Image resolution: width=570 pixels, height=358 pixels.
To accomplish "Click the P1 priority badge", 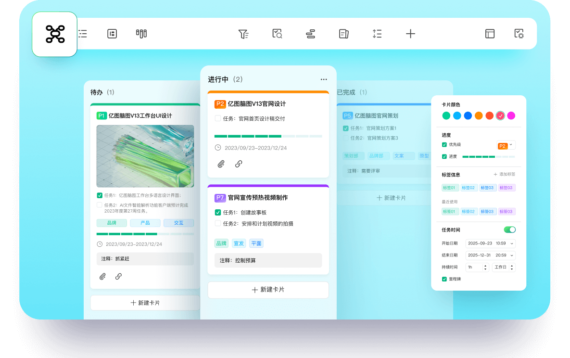I will (x=101, y=115).
